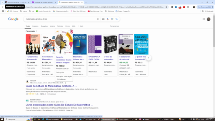Click the magnifier search button
The image size is (215, 121).
[x=117, y=19]
